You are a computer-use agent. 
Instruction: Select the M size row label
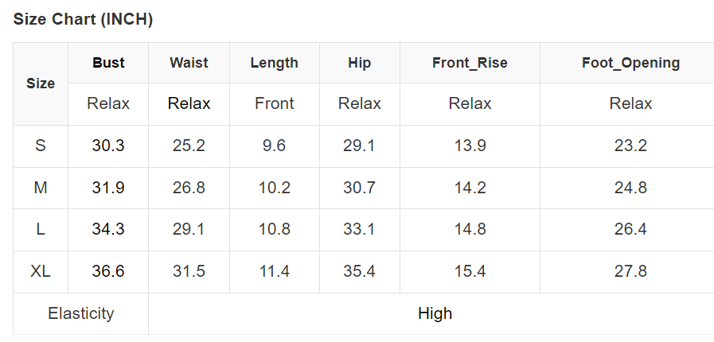pyautogui.click(x=41, y=188)
